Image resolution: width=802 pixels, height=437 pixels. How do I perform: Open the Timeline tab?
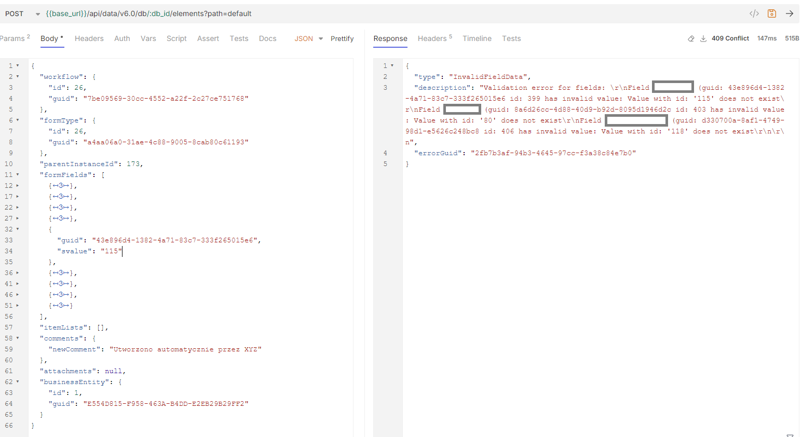pyautogui.click(x=477, y=38)
